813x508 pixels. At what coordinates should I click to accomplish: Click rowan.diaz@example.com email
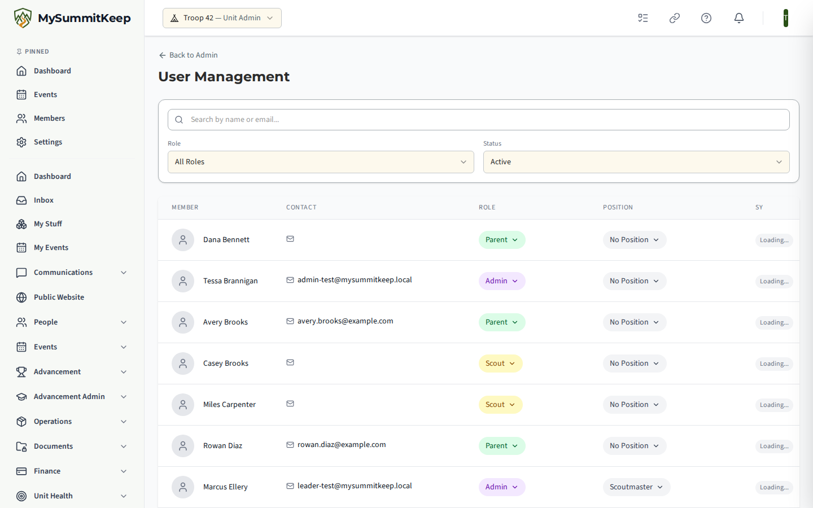click(342, 445)
